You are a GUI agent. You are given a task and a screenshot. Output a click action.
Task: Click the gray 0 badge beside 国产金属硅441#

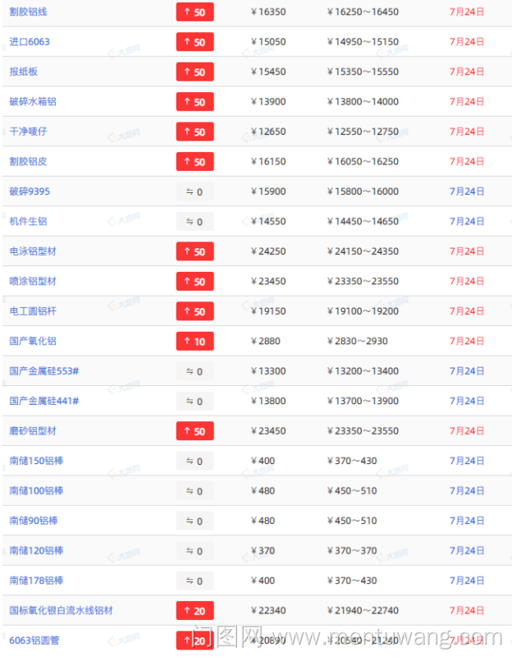194,402
